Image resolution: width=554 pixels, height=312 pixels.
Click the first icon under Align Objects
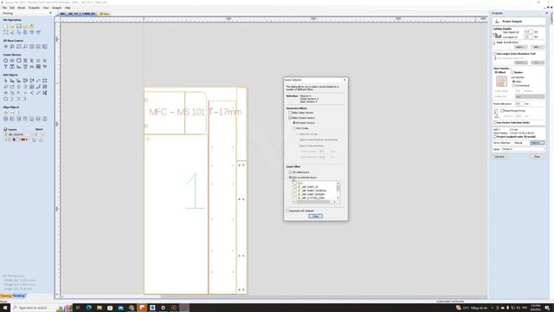(x=6, y=113)
